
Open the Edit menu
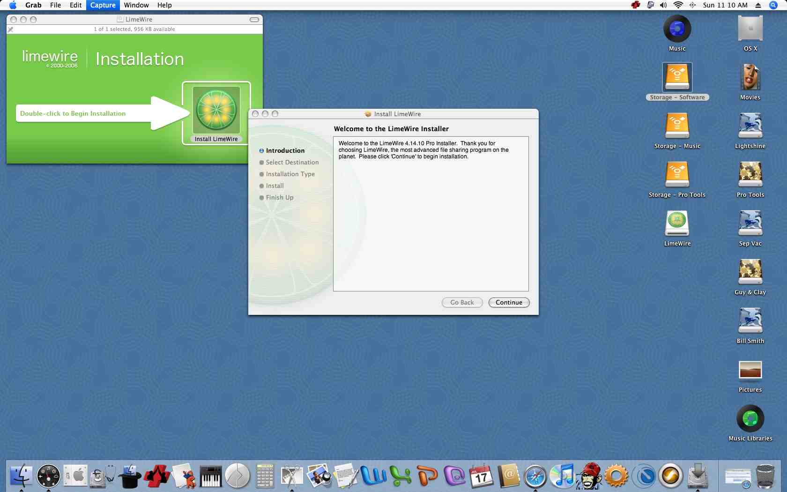point(76,5)
